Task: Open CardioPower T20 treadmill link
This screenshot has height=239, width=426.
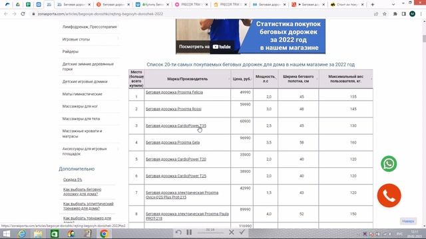Action: point(176,159)
